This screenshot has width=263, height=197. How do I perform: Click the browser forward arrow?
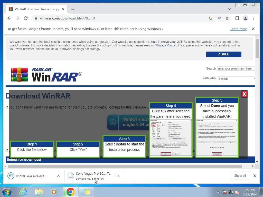click(x=17, y=18)
